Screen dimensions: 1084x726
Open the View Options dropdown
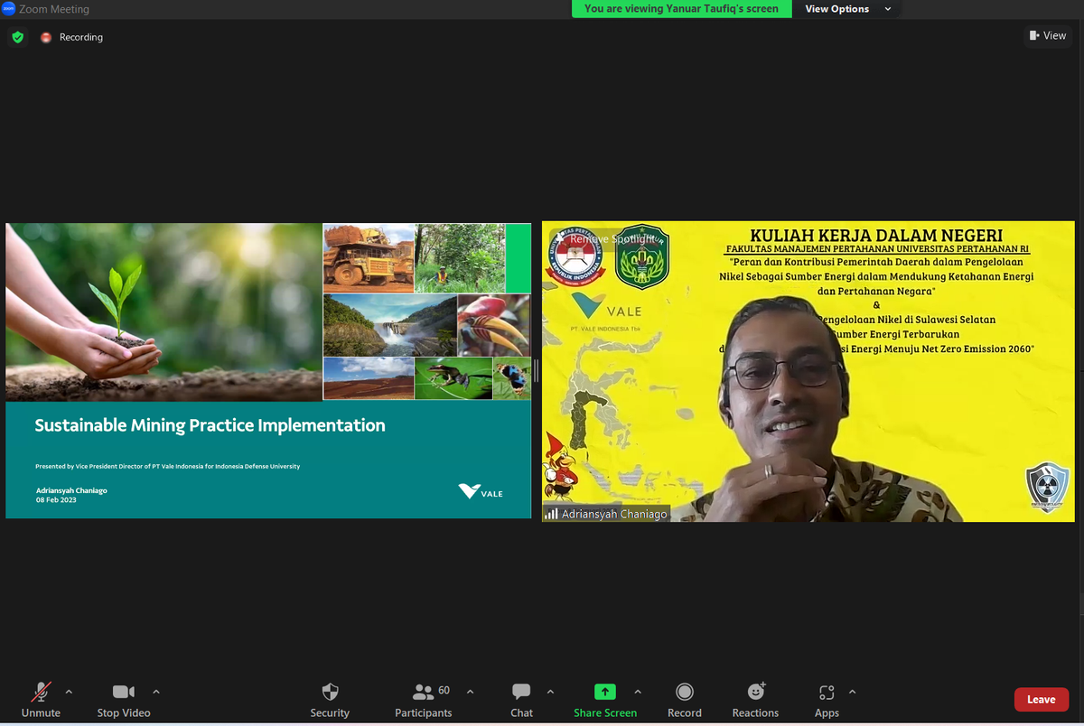coord(847,9)
